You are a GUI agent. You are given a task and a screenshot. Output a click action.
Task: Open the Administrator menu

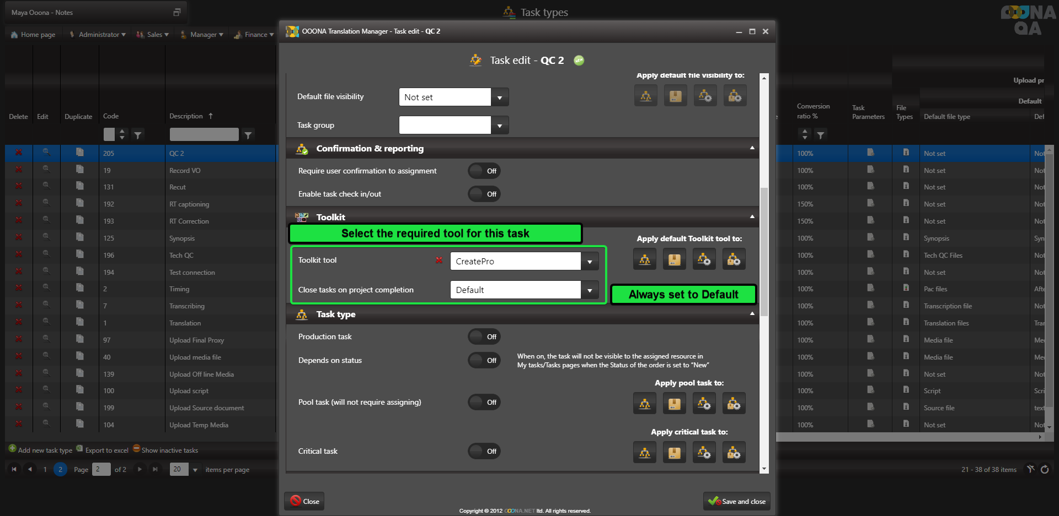pos(98,35)
